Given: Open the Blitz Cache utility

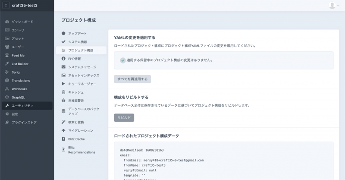Looking at the screenshot, I should [x=76, y=139].
